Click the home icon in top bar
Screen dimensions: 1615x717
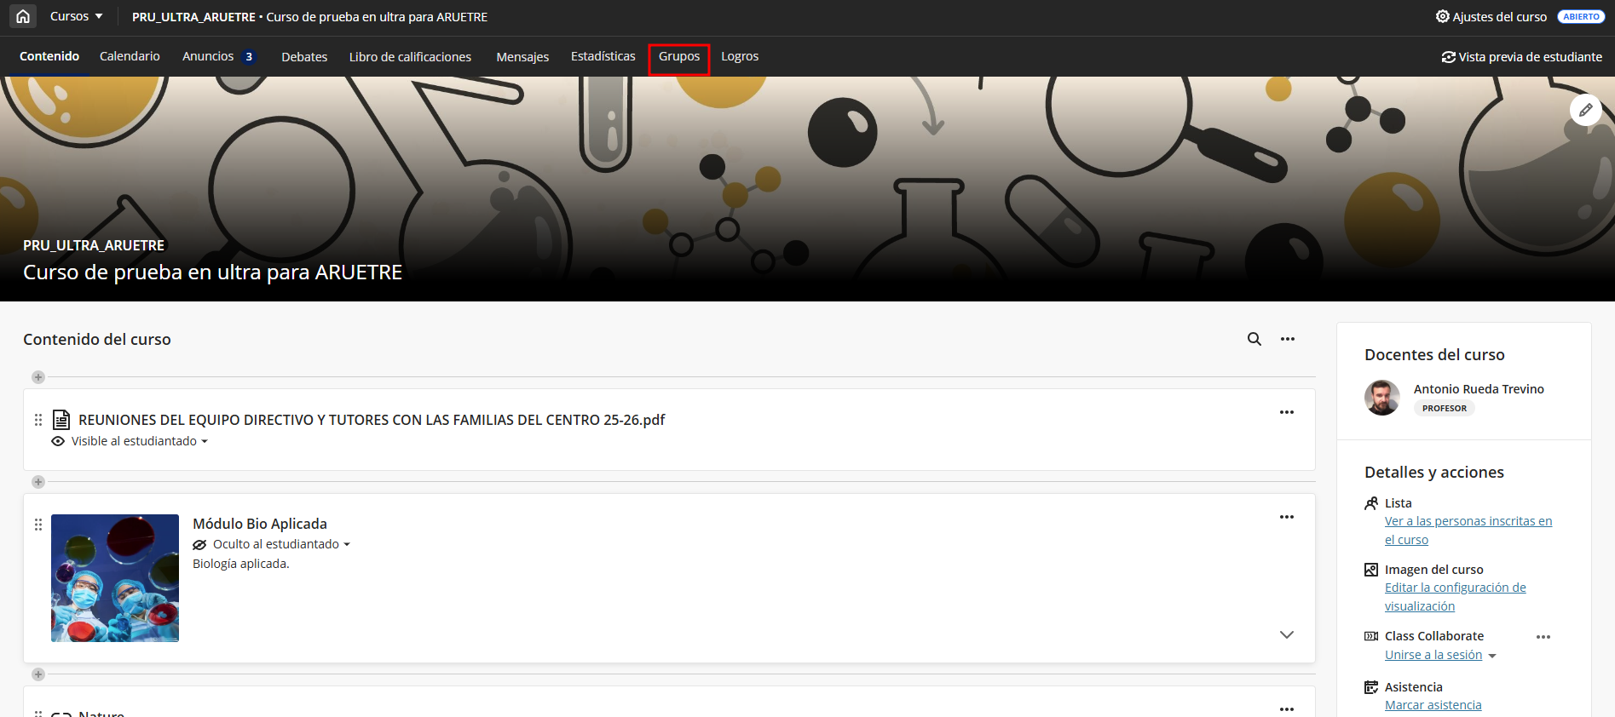click(x=23, y=16)
